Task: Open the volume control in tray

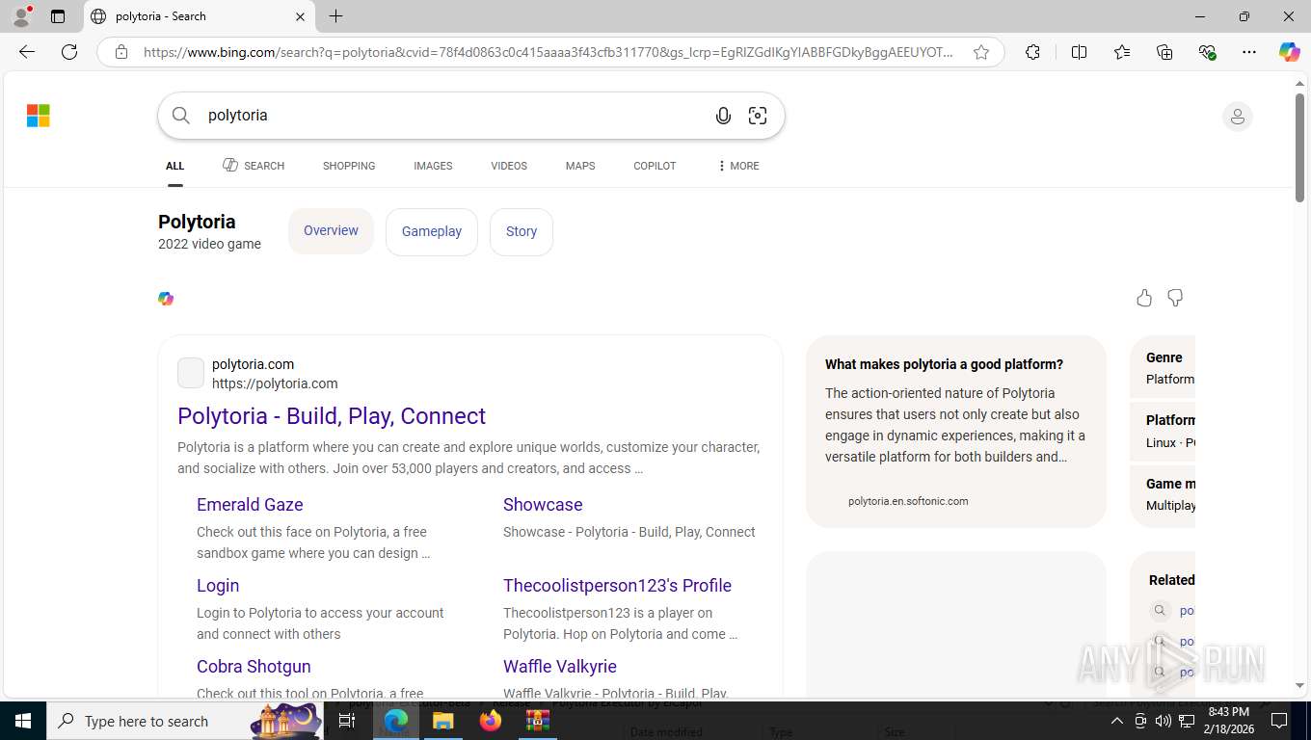Action: (1164, 721)
